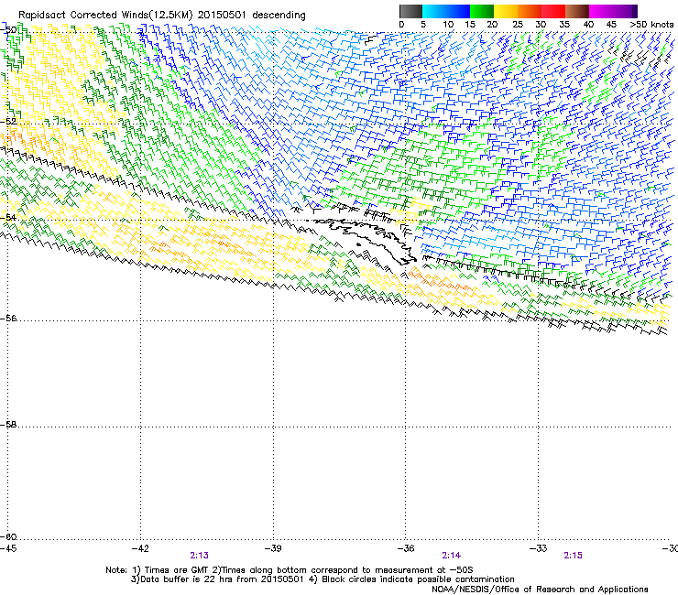The height and width of the screenshot is (595, 678).
Task: Click the longitude label '-39'
Action: click(x=273, y=548)
